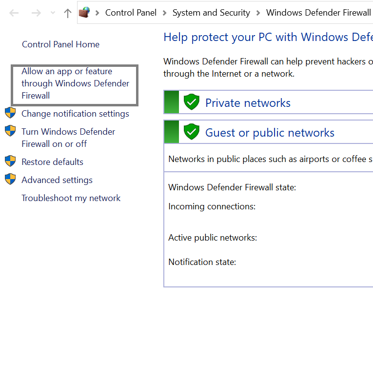This screenshot has width=373, height=365.
Task: Open System and Security breadcrumb
Action: [211, 13]
